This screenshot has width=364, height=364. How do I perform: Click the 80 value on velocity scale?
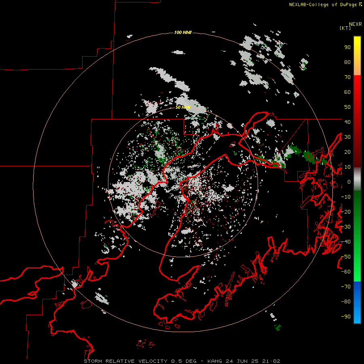pyautogui.click(x=347, y=62)
